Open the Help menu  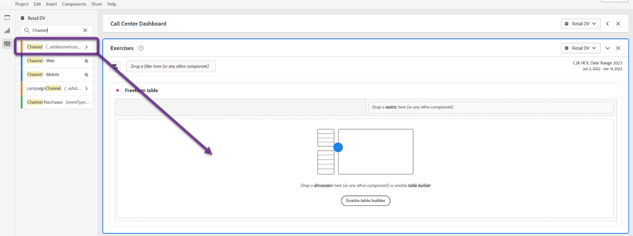point(112,4)
